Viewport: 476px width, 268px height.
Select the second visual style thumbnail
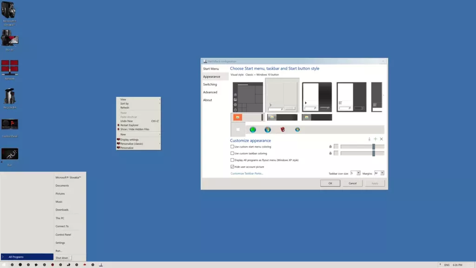(282, 95)
